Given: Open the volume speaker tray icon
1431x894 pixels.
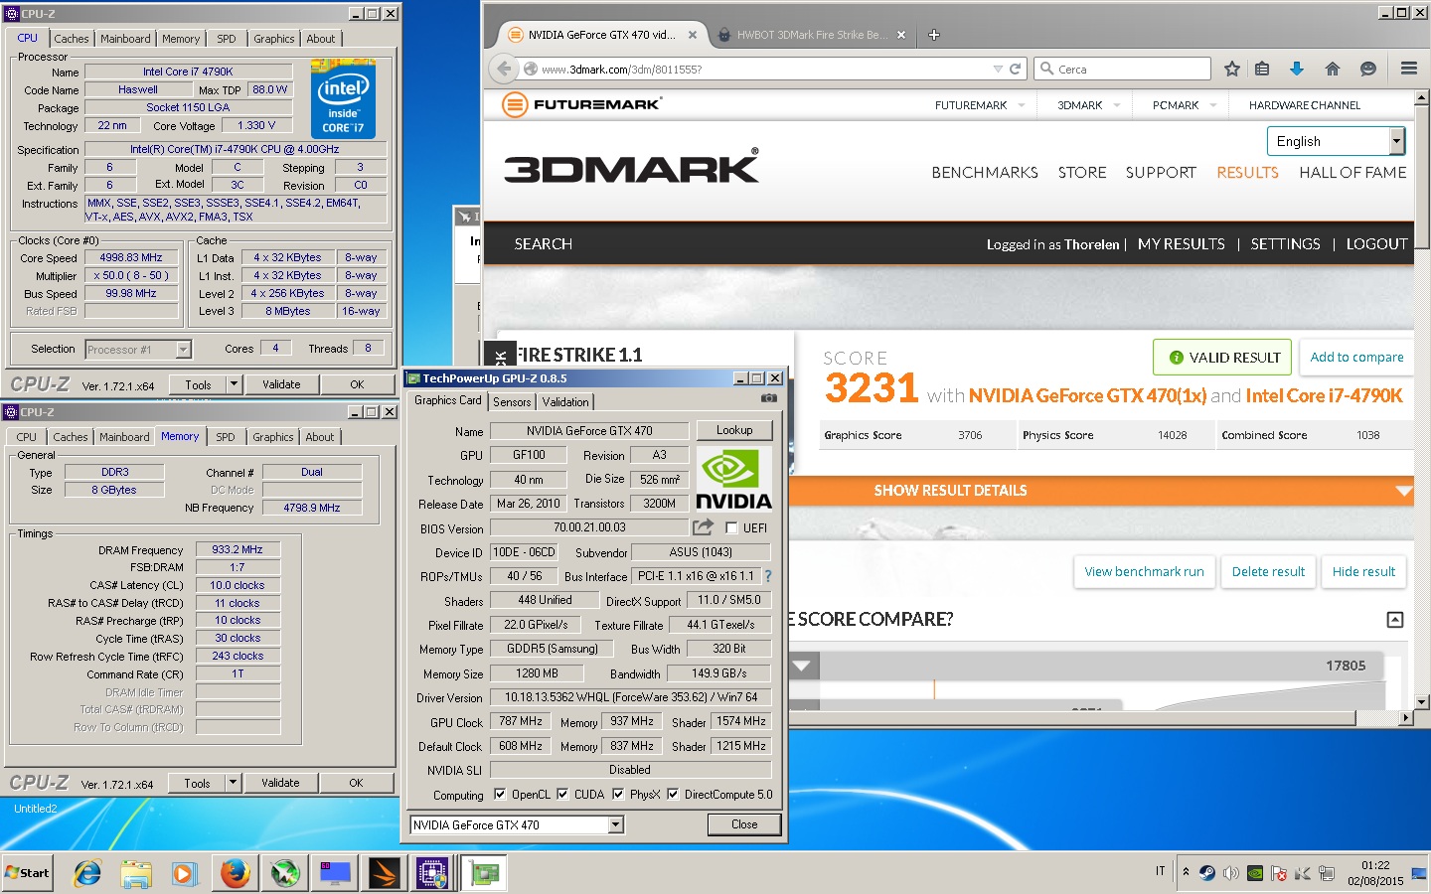Looking at the screenshot, I should [1231, 873].
